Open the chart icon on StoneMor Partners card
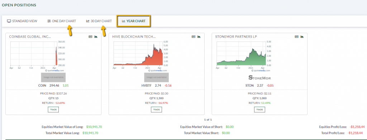 [302, 37]
